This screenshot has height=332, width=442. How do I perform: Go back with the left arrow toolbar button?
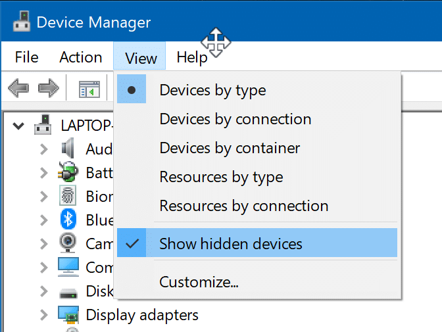pyautogui.click(x=18, y=88)
